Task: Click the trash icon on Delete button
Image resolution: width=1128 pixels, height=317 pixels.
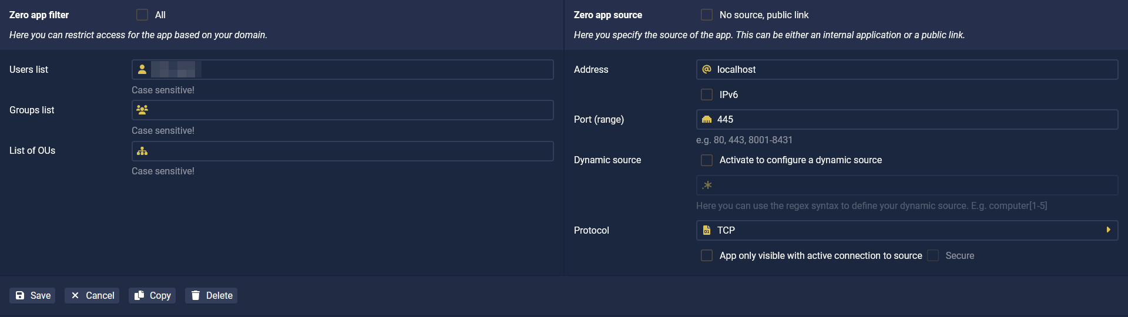Action: coord(196,295)
